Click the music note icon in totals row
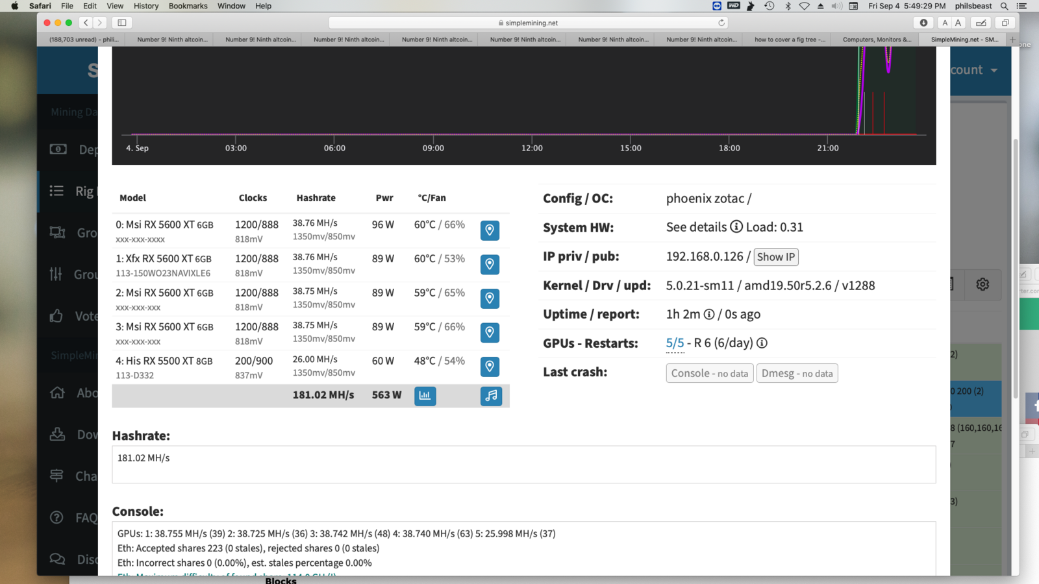The height and width of the screenshot is (584, 1039). (x=491, y=396)
